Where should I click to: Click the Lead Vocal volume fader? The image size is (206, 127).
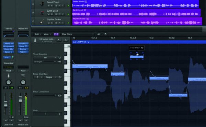(5, 104)
